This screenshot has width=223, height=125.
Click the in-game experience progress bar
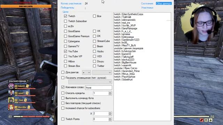tap(32, 117)
